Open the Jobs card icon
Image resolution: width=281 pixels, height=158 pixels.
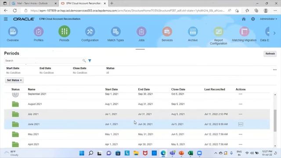(141, 32)
